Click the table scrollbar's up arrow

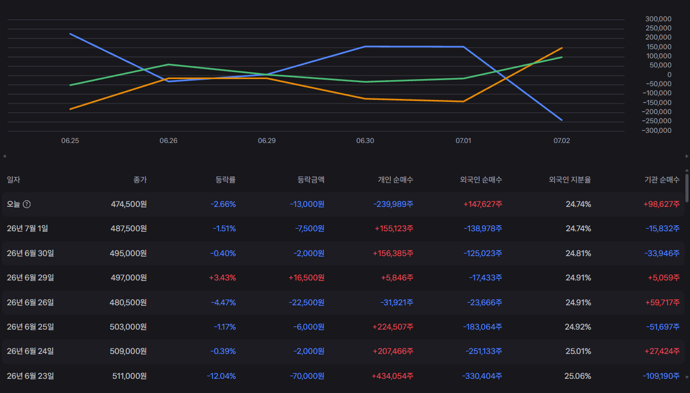coord(687,170)
